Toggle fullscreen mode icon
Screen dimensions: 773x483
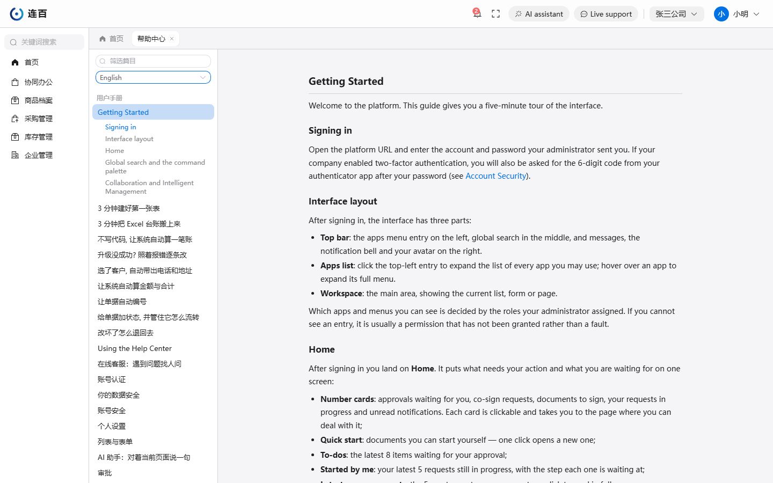[496, 14]
